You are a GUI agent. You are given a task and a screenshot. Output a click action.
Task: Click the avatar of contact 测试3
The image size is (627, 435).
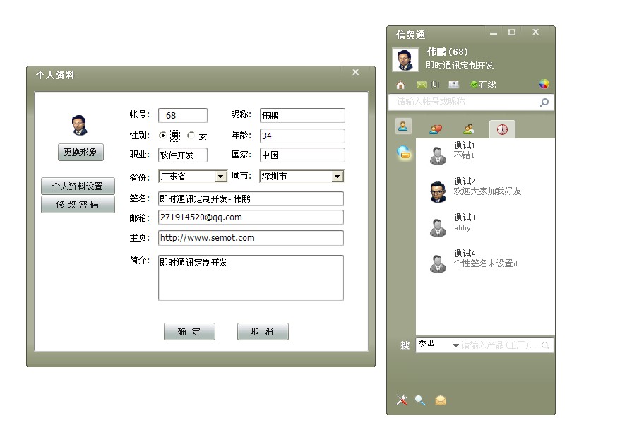coord(438,228)
